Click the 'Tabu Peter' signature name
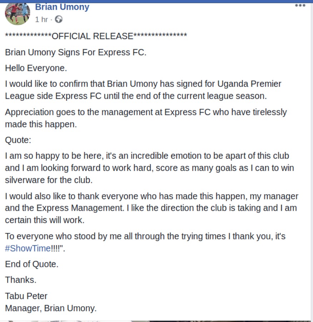 click(x=26, y=296)
